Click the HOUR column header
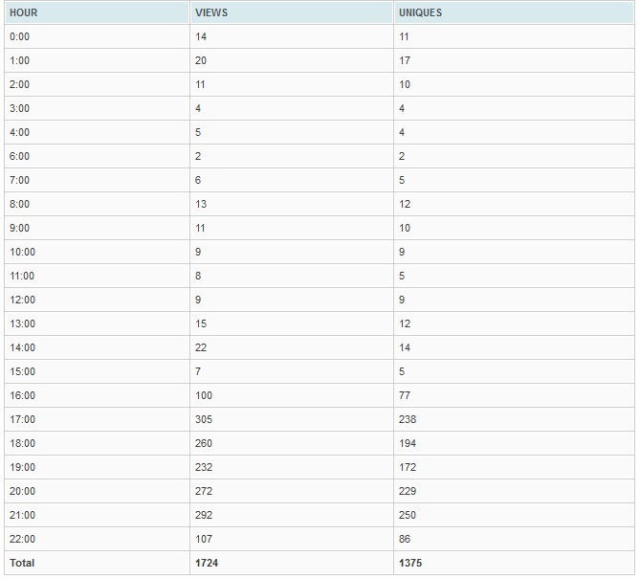The height and width of the screenshot is (579, 640). pyautogui.click(x=97, y=12)
